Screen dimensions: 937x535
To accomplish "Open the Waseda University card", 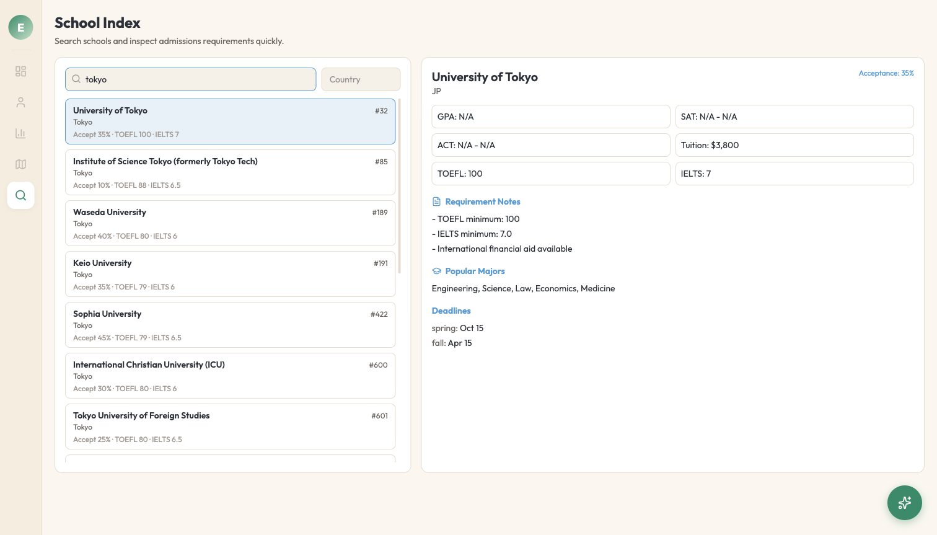I will pyautogui.click(x=230, y=223).
